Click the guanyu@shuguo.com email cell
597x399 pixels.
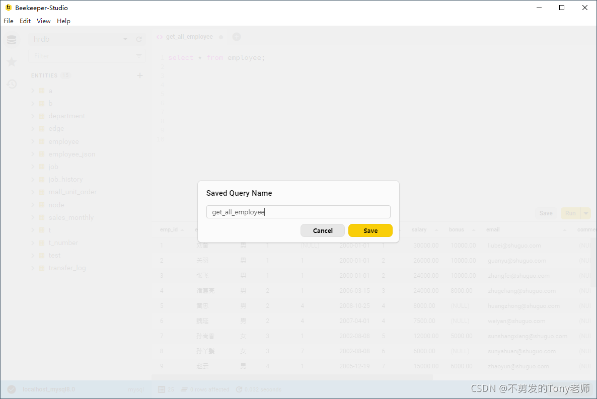(x=516, y=261)
